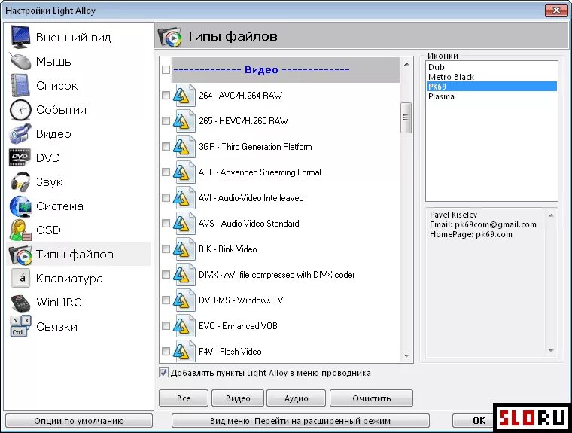572x433 pixels.
Task: Select the WinLIRC remote icon
Action: point(20,303)
